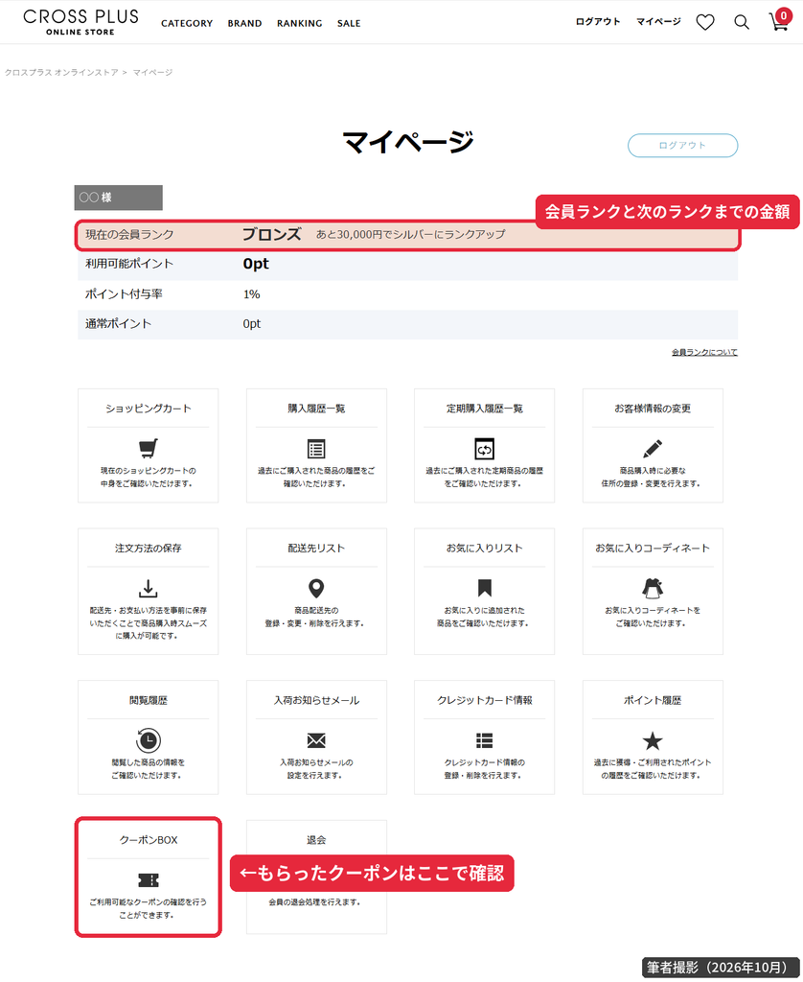
Task: Click the clock icon in 閲覧履歴 card
Action: [x=149, y=740]
